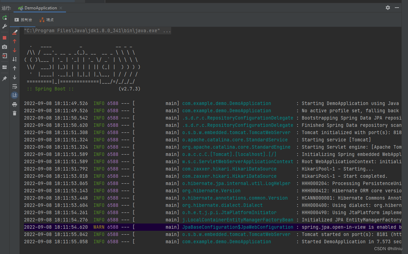Click the Exit red arrow door icon

pyautogui.click(x=5, y=56)
